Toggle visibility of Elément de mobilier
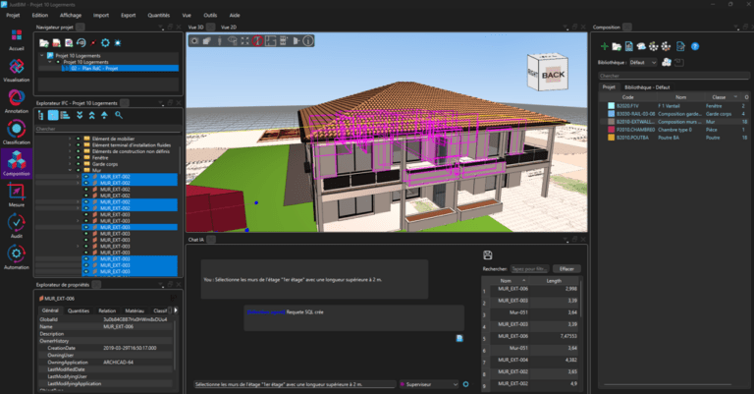Viewport: 754px width, 394px height. pos(78,139)
